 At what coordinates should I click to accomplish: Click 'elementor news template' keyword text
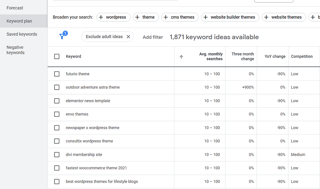click(88, 101)
